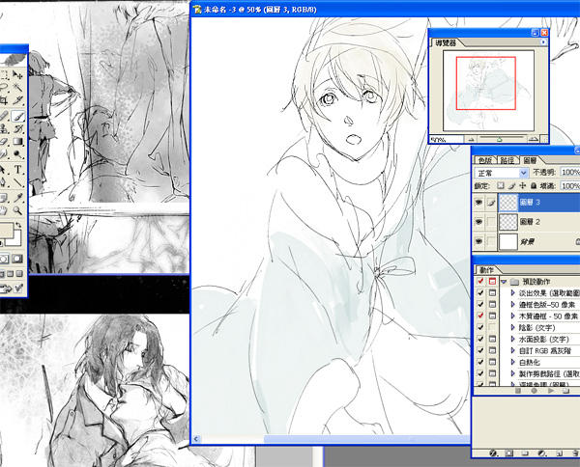Select the Magic Wand tool
This screenshot has height=467, width=580.
click(17, 88)
